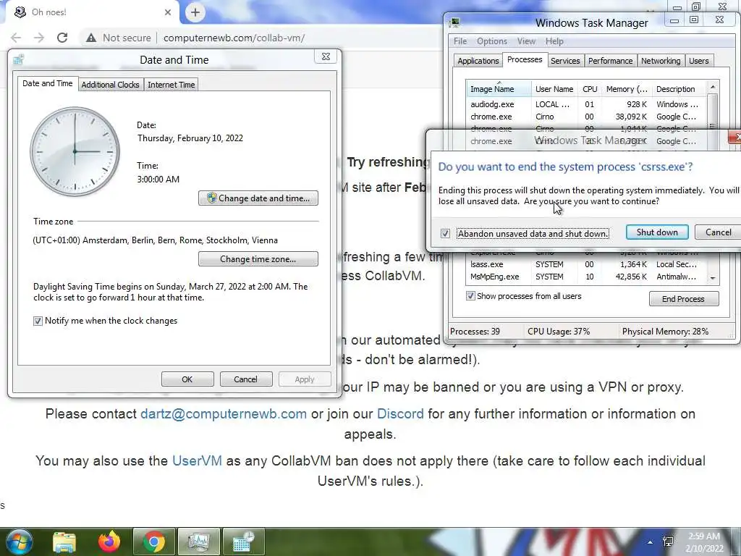The image size is (741, 556).
Task: Select the audiodg.exe process row
Action: click(x=586, y=104)
